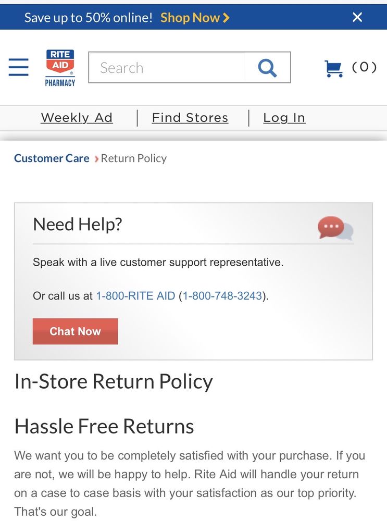Start a chat with Chat Now

[76, 331]
